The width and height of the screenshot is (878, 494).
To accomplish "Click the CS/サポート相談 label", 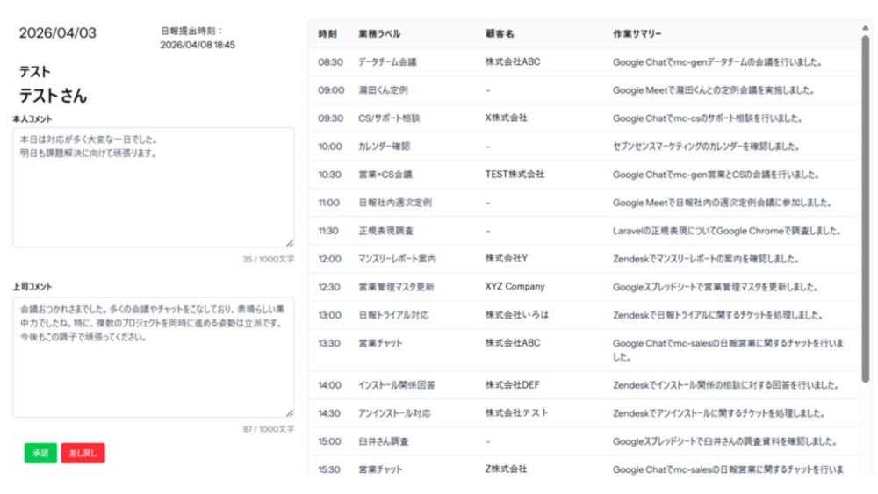I will 389,118.
